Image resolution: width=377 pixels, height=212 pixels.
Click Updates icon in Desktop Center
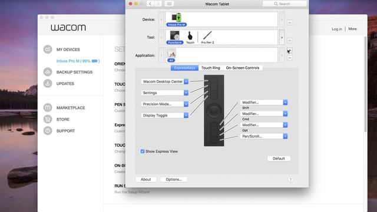tap(48, 84)
